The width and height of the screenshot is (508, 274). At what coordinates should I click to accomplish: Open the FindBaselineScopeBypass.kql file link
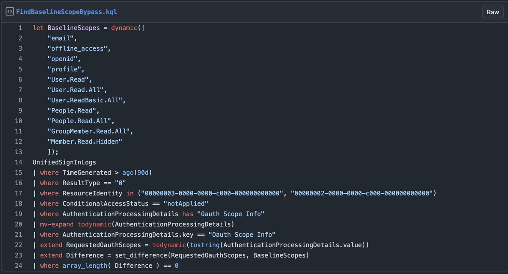click(67, 12)
